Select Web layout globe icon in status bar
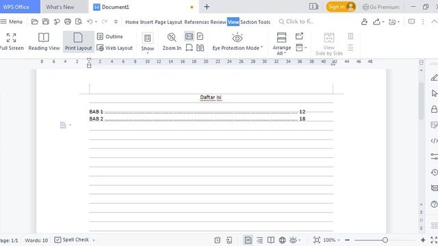 282,240
